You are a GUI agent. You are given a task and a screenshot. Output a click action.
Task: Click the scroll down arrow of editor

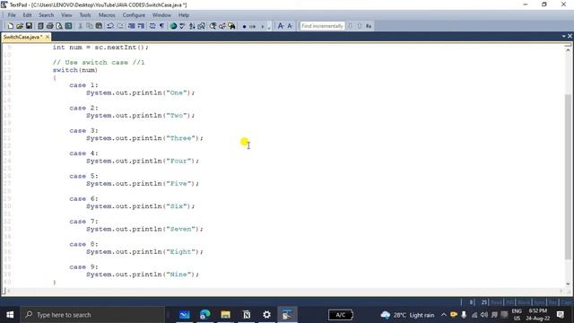click(568, 284)
